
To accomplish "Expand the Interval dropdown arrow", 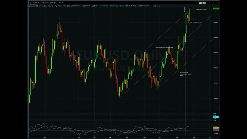I will [x=91, y=6].
